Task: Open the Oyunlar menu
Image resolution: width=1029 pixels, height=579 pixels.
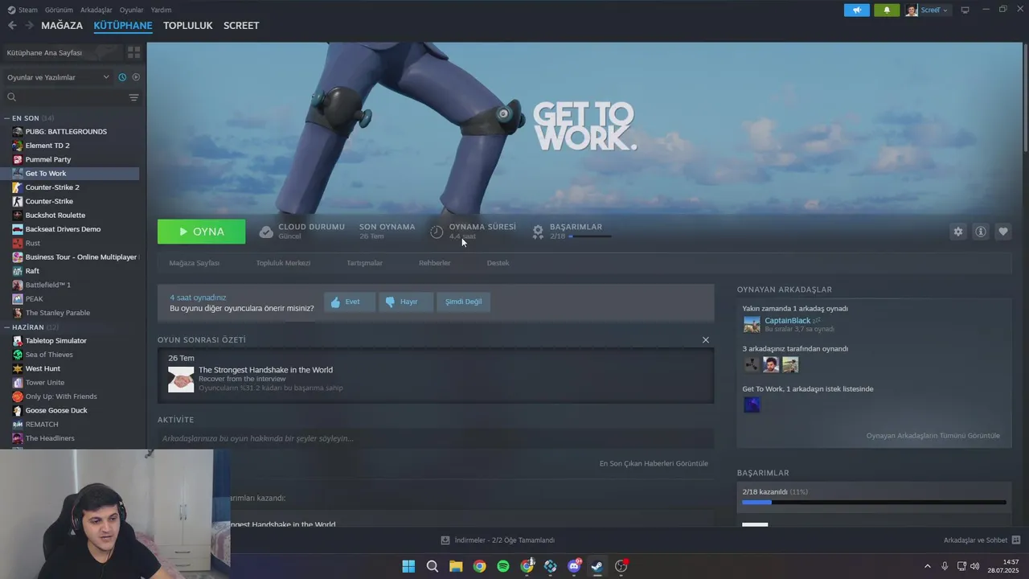Action: (131, 10)
